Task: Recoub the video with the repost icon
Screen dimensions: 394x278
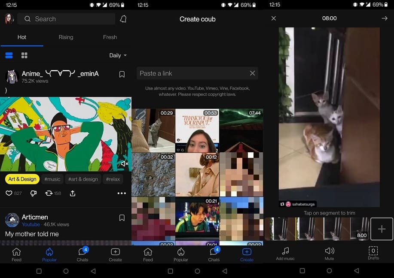Action: 49,193
